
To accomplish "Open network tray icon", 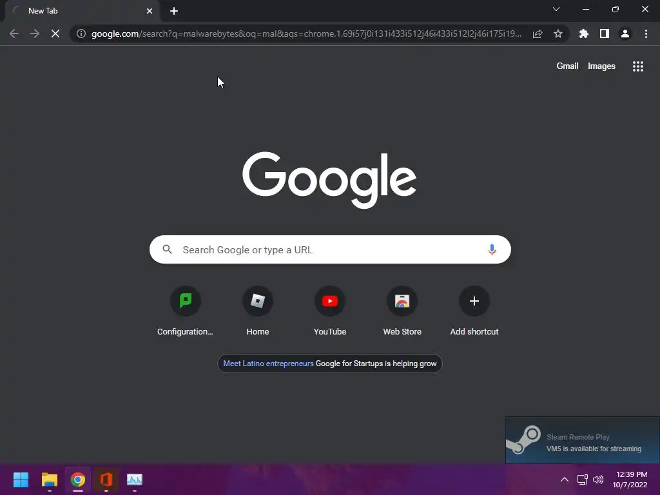I will 582,480.
